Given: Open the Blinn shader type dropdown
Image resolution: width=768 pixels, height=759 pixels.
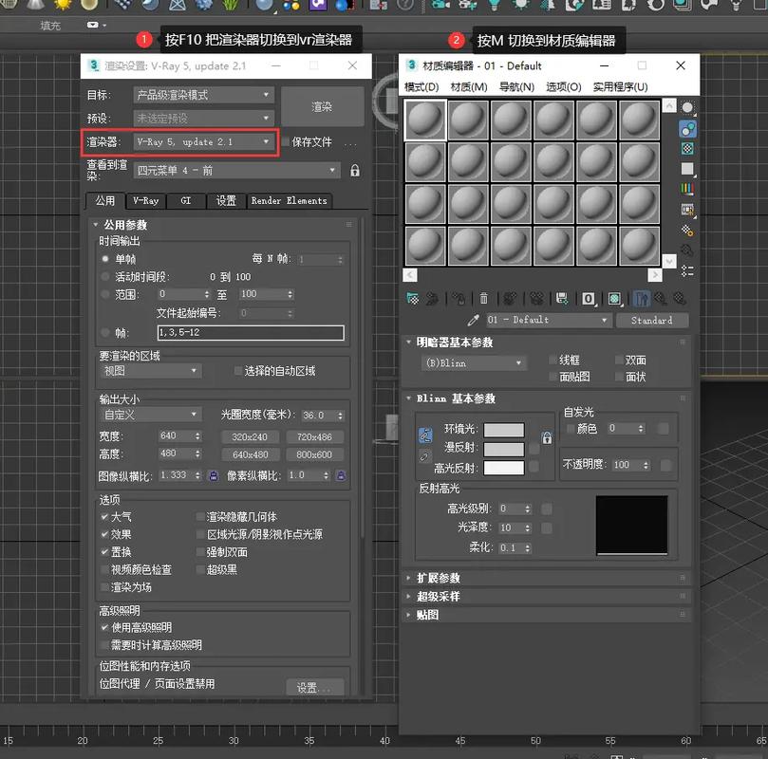Looking at the screenshot, I should (473, 362).
